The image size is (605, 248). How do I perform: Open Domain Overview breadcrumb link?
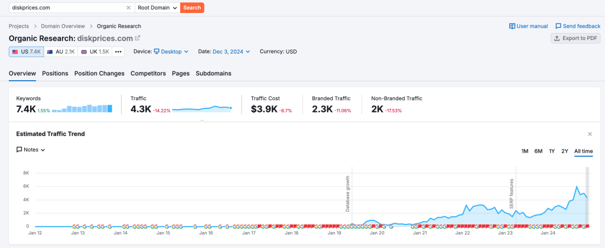(x=63, y=26)
